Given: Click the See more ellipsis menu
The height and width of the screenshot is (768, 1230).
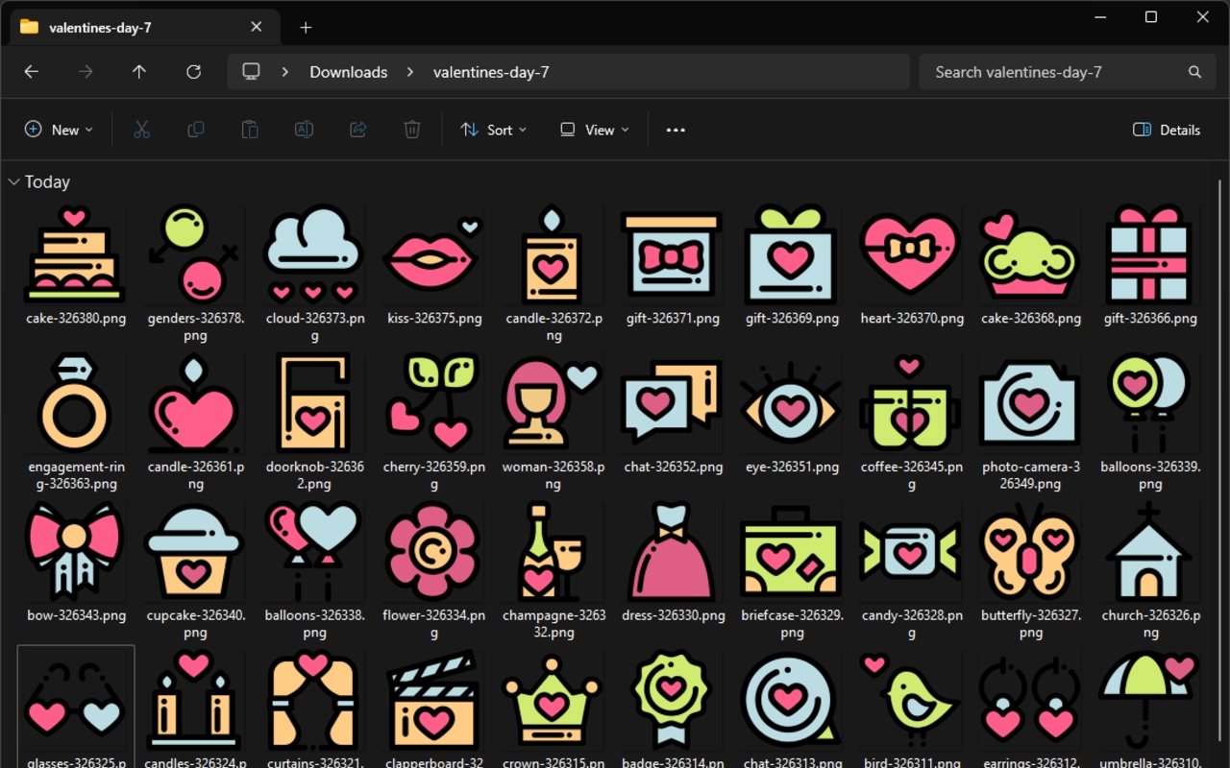Looking at the screenshot, I should 675,129.
